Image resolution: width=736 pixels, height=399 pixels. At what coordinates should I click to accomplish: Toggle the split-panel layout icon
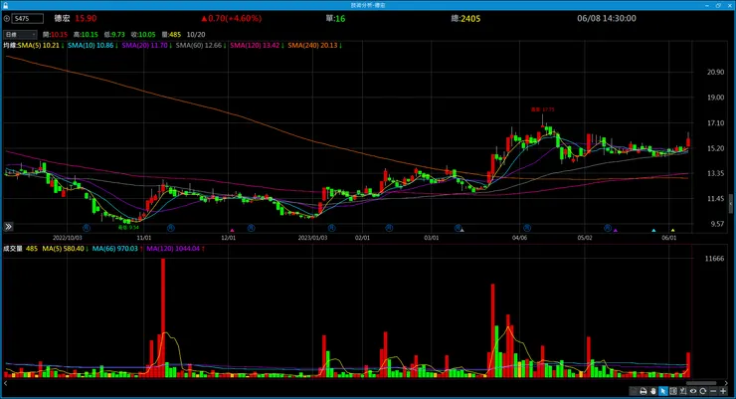click(x=673, y=391)
